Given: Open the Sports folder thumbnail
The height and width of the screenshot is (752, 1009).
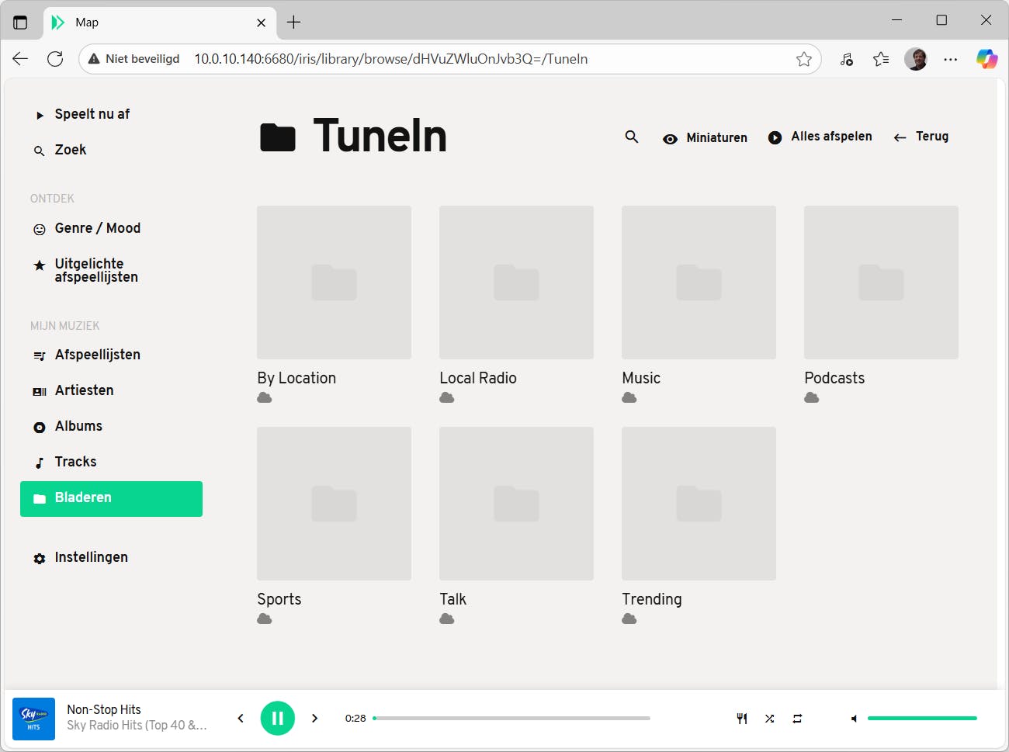Looking at the screenshot, I should click(x=334, y=504).
